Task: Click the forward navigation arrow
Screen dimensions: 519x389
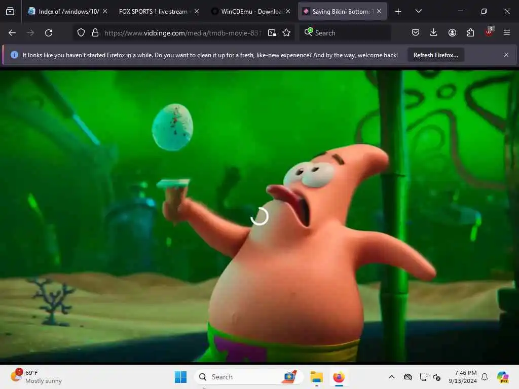Action: 30,33
